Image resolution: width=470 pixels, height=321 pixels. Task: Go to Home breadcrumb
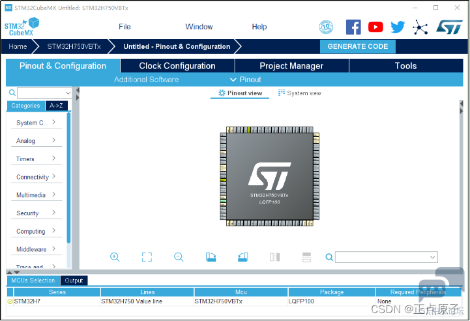18,46
